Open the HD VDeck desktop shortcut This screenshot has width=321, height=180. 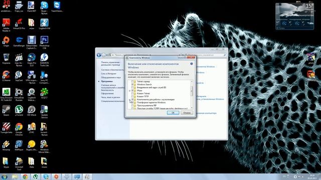point(32,110)
